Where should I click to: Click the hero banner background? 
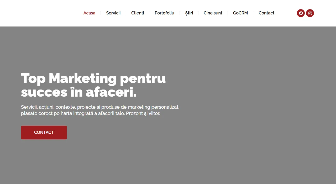236,105
